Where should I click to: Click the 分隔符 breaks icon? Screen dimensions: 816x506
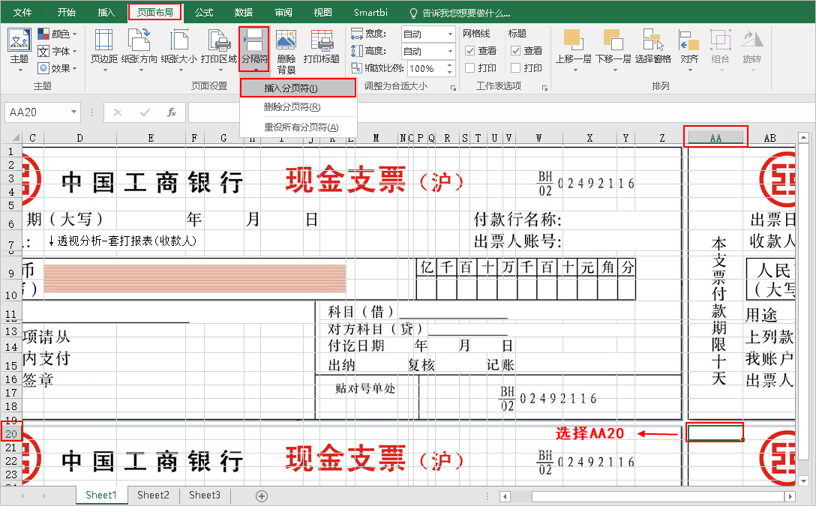(x=254, y=40)
